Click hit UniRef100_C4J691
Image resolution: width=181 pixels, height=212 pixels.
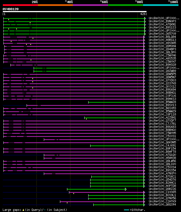pos(162,146)
